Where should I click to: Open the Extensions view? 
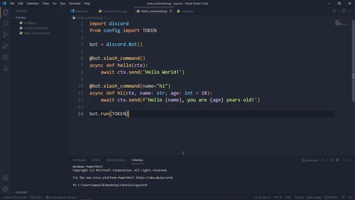pos(6,57)
